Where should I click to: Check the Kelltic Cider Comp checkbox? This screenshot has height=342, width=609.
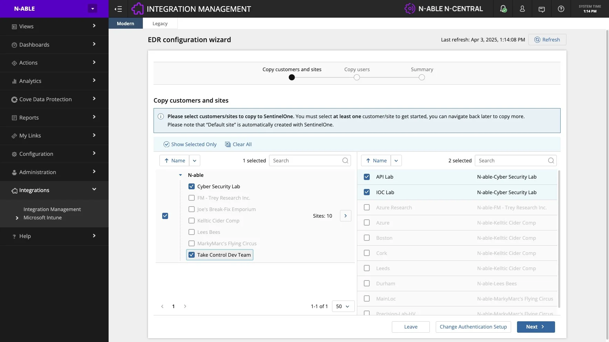tap(192, 221)
